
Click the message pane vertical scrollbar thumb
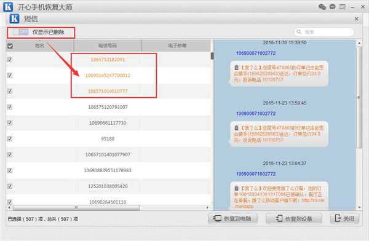click(x=359, y=97)
